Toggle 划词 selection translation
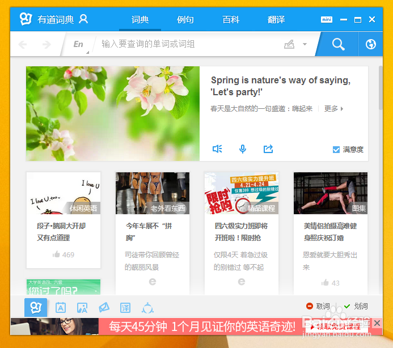393x348 pixels. click(x=356, y=306)
